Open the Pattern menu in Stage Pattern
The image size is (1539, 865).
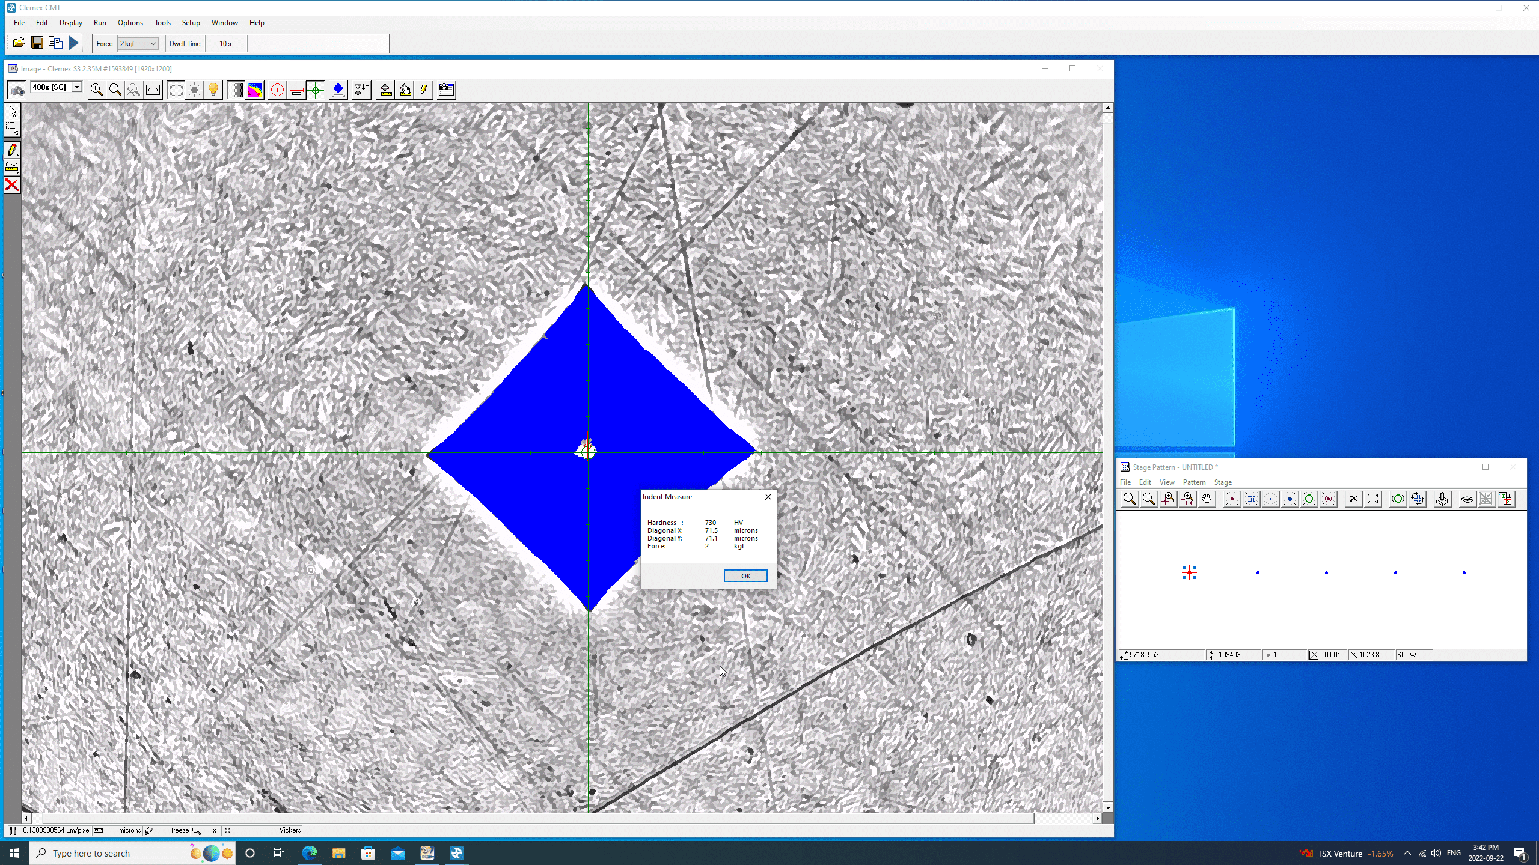click(x=1194, y=482)
